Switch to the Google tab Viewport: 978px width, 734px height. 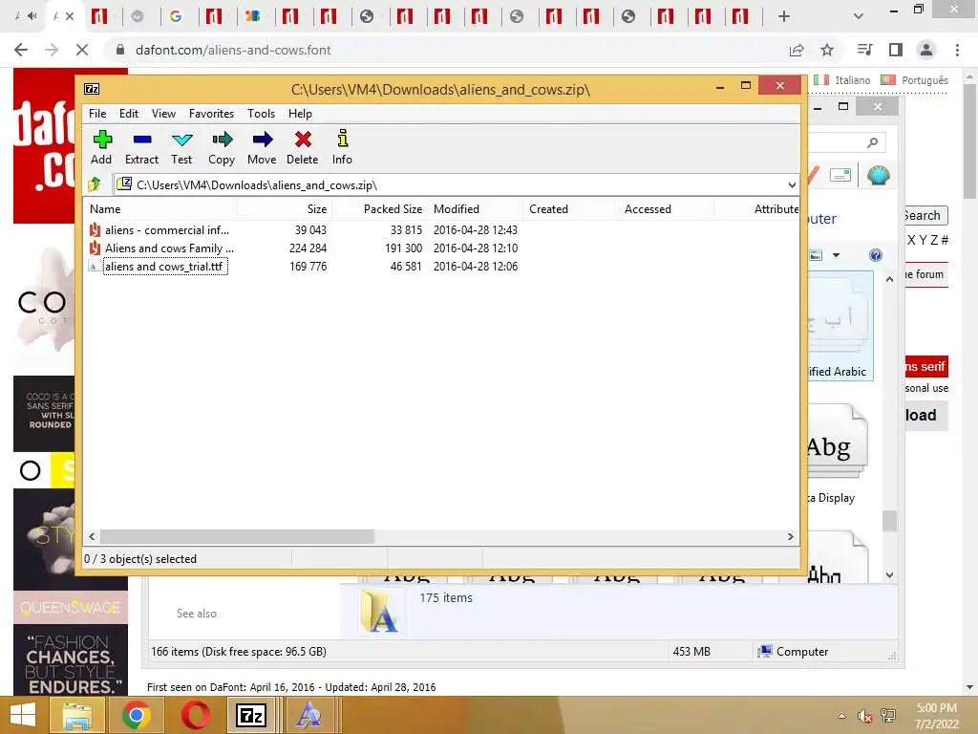tap(176, 17)
